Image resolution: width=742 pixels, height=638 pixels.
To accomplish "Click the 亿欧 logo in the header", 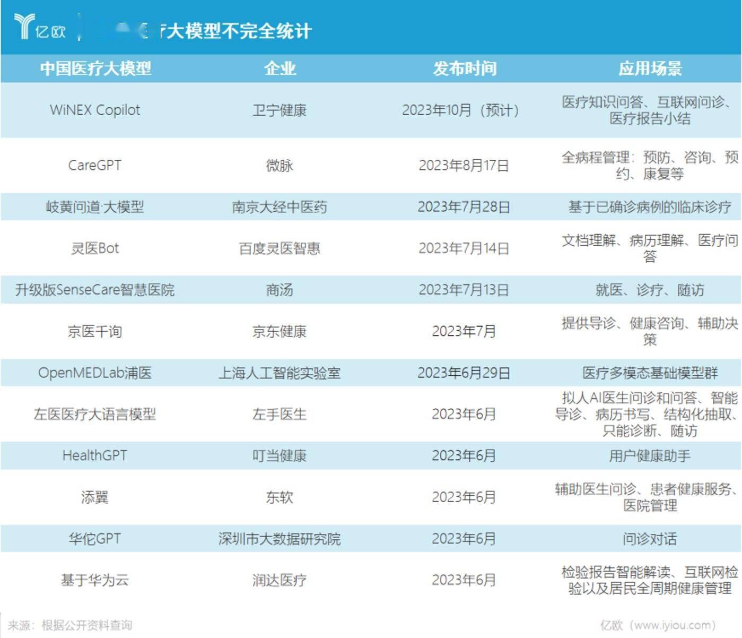I will coord(40,27).
